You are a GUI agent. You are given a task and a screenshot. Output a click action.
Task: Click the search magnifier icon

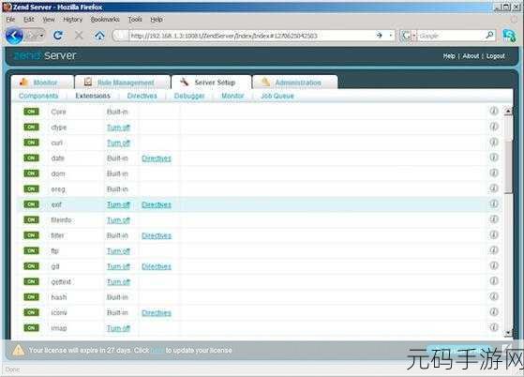489,35
